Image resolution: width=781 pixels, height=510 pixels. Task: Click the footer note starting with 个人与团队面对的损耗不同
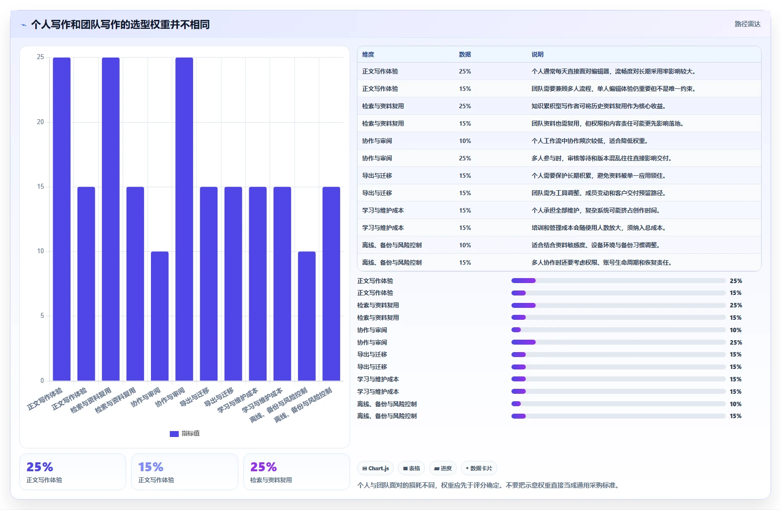click(489, 485)
